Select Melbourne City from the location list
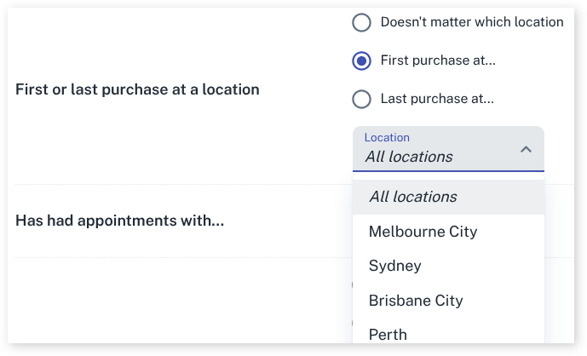587x356 pixels. coord(423,232)
